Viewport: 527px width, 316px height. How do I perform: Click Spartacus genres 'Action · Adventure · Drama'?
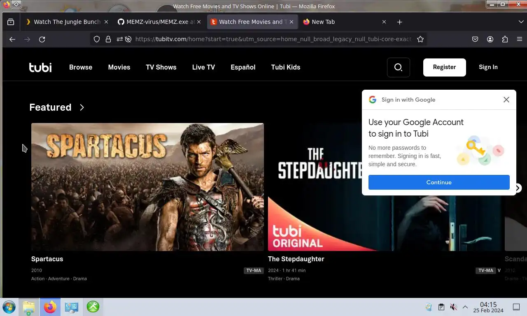tap(59, 279)
